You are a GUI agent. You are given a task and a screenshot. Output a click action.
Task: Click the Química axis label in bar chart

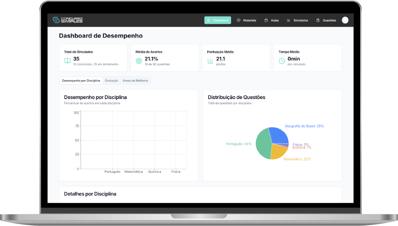click(x=155, y=172)
